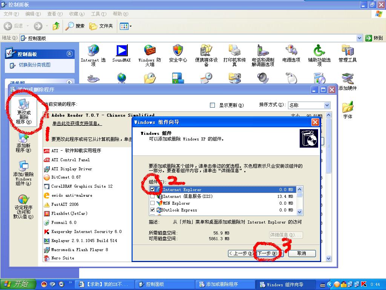Select BitComet 0.67 in program list
Image resolution: width=386 pixels, height=290 pixels.
pyautogui.click(x=62, y=177)
